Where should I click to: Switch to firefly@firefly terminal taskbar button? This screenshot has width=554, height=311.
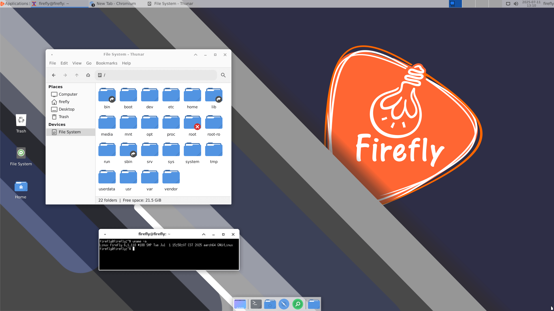60,4
